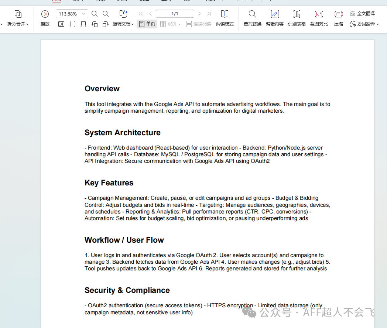Viewport: 387px width, 328px height.
Task: Go to previous page arrow
Action: [151, 14]
